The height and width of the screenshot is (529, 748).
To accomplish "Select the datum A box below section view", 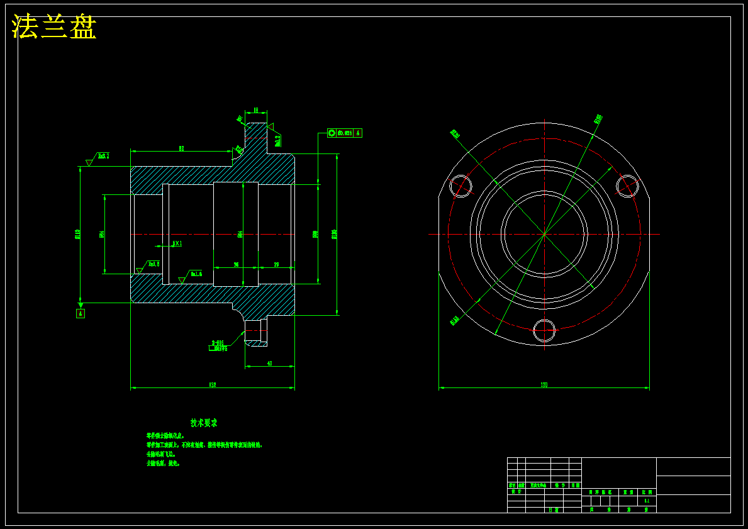I will [81, 313].
